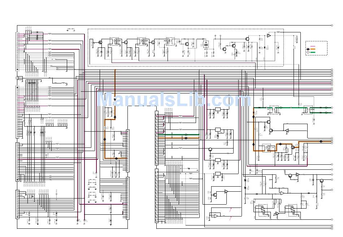Click the orange bar in the legend box

tap(313, 49)
